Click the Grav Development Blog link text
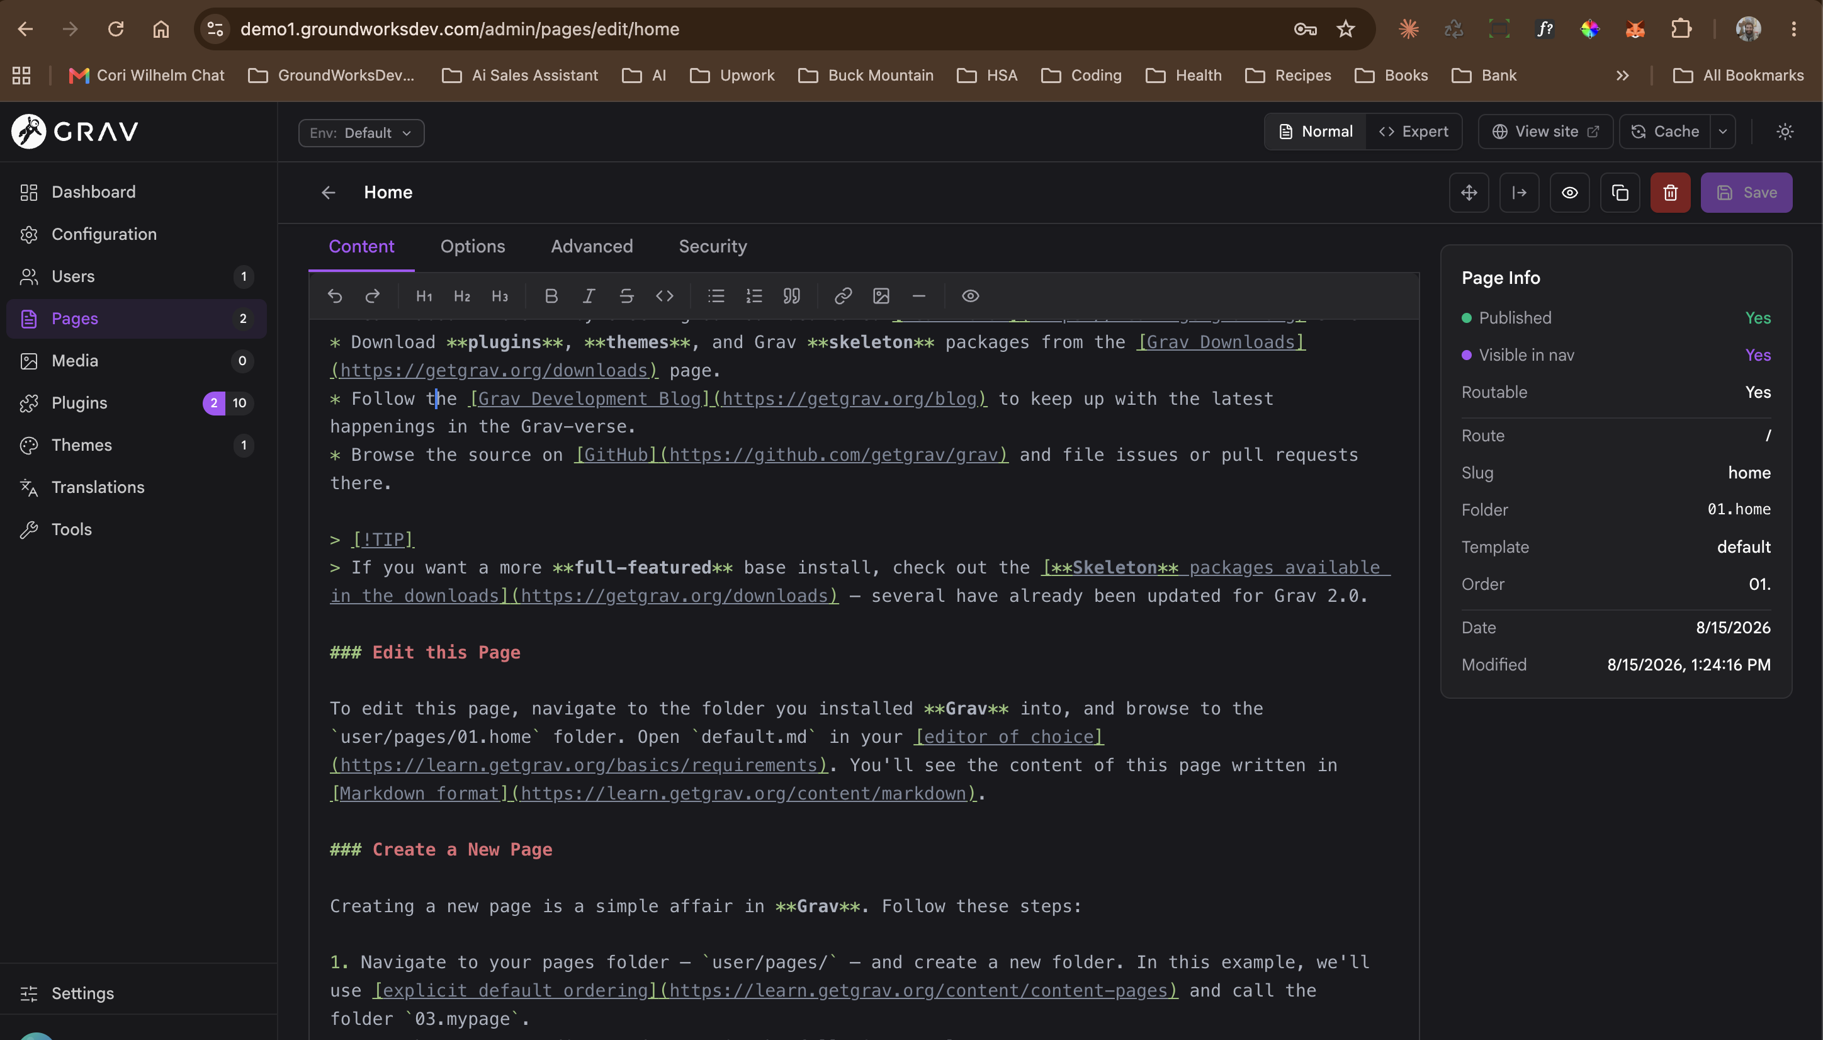1823x1040 pixels. (589, 398)
